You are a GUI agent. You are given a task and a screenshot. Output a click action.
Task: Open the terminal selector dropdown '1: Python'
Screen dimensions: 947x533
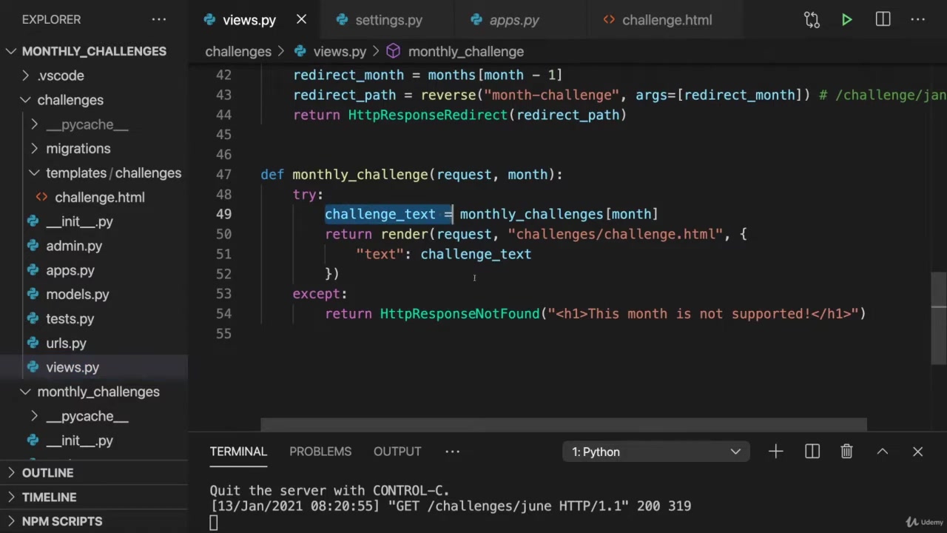[656, 452]
